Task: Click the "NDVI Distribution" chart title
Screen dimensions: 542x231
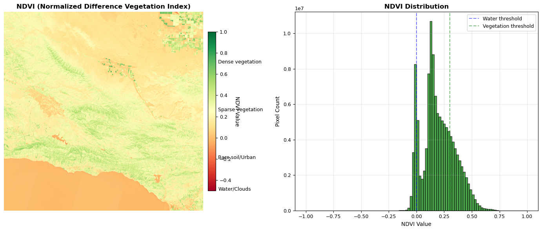Action: click(x=416, y=7)
